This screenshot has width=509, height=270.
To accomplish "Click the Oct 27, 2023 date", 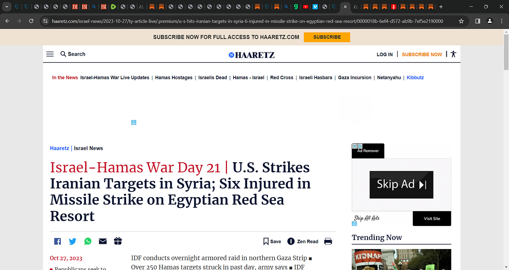I will [x=66, y=258].
